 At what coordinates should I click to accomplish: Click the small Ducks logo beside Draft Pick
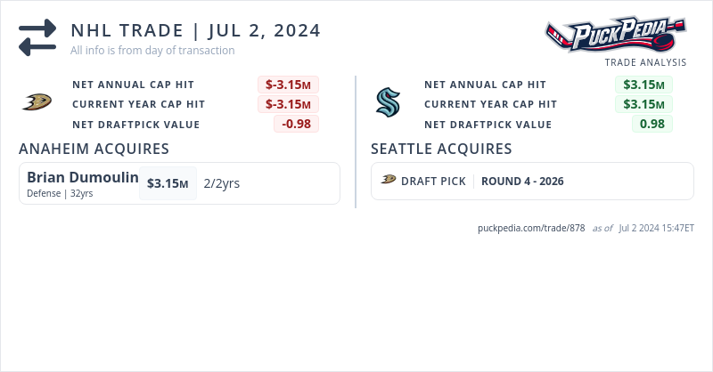[389, 181]
